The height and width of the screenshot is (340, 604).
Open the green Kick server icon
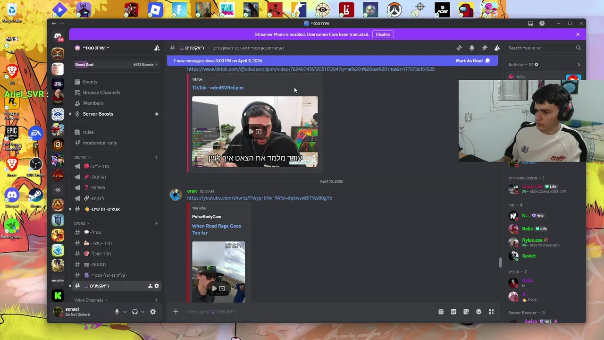click(x=58, y=296)
